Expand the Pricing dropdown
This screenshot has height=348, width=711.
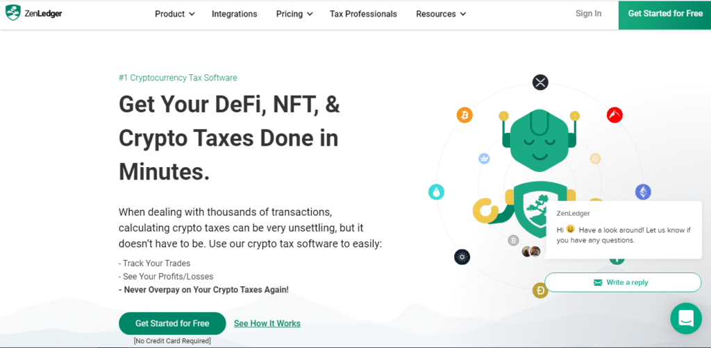click(x=294, y=14)
